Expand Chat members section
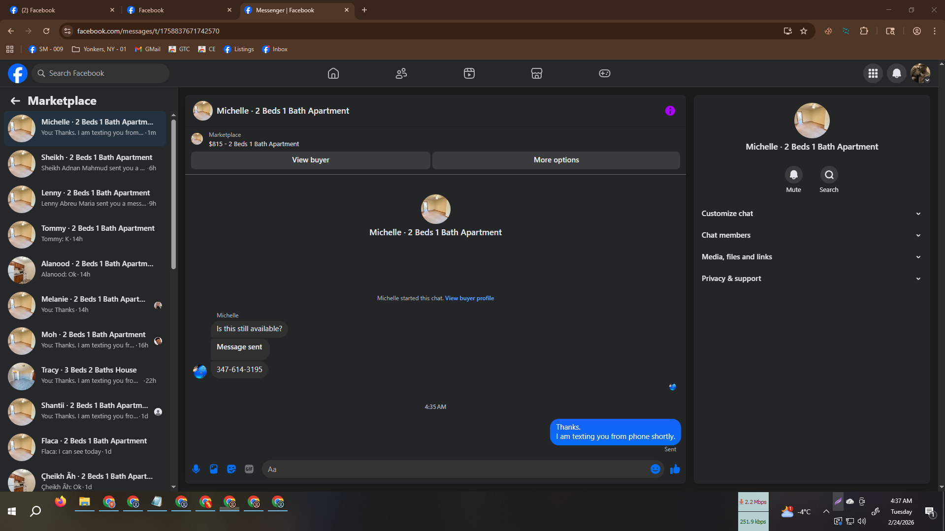Image resolution: width=945 pixels, height=531 pixels. [812, 235]
